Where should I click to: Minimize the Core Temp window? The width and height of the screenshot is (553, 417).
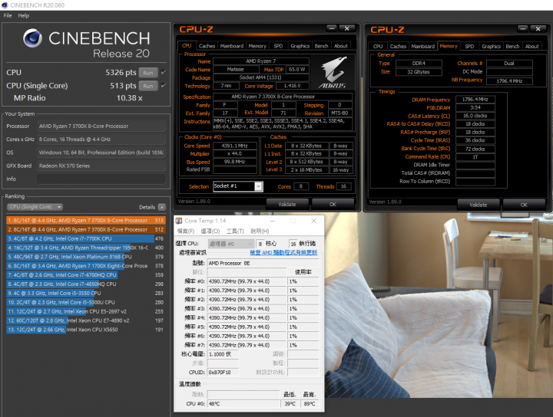coord(273,221)
